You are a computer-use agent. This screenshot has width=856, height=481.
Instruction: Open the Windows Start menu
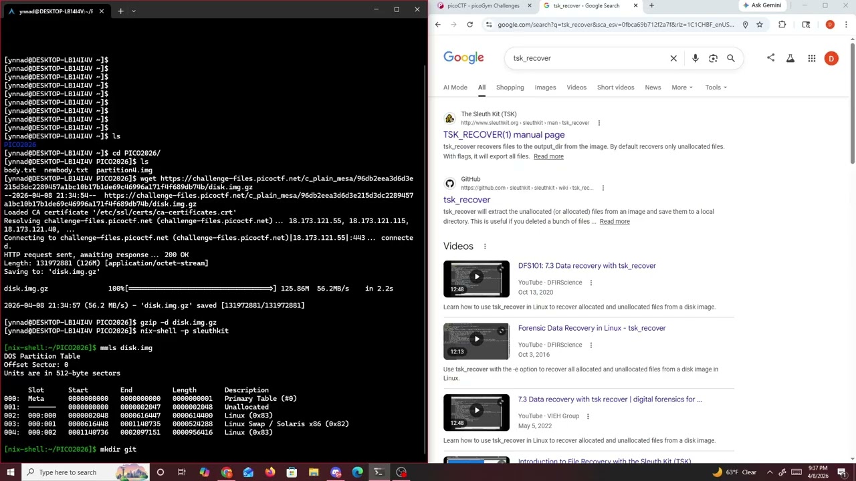click(11, 472)
